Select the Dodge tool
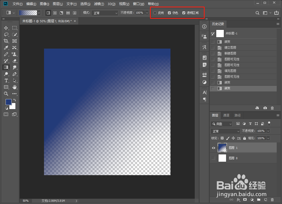Screen dimensions: 282x204 point(6,74)
